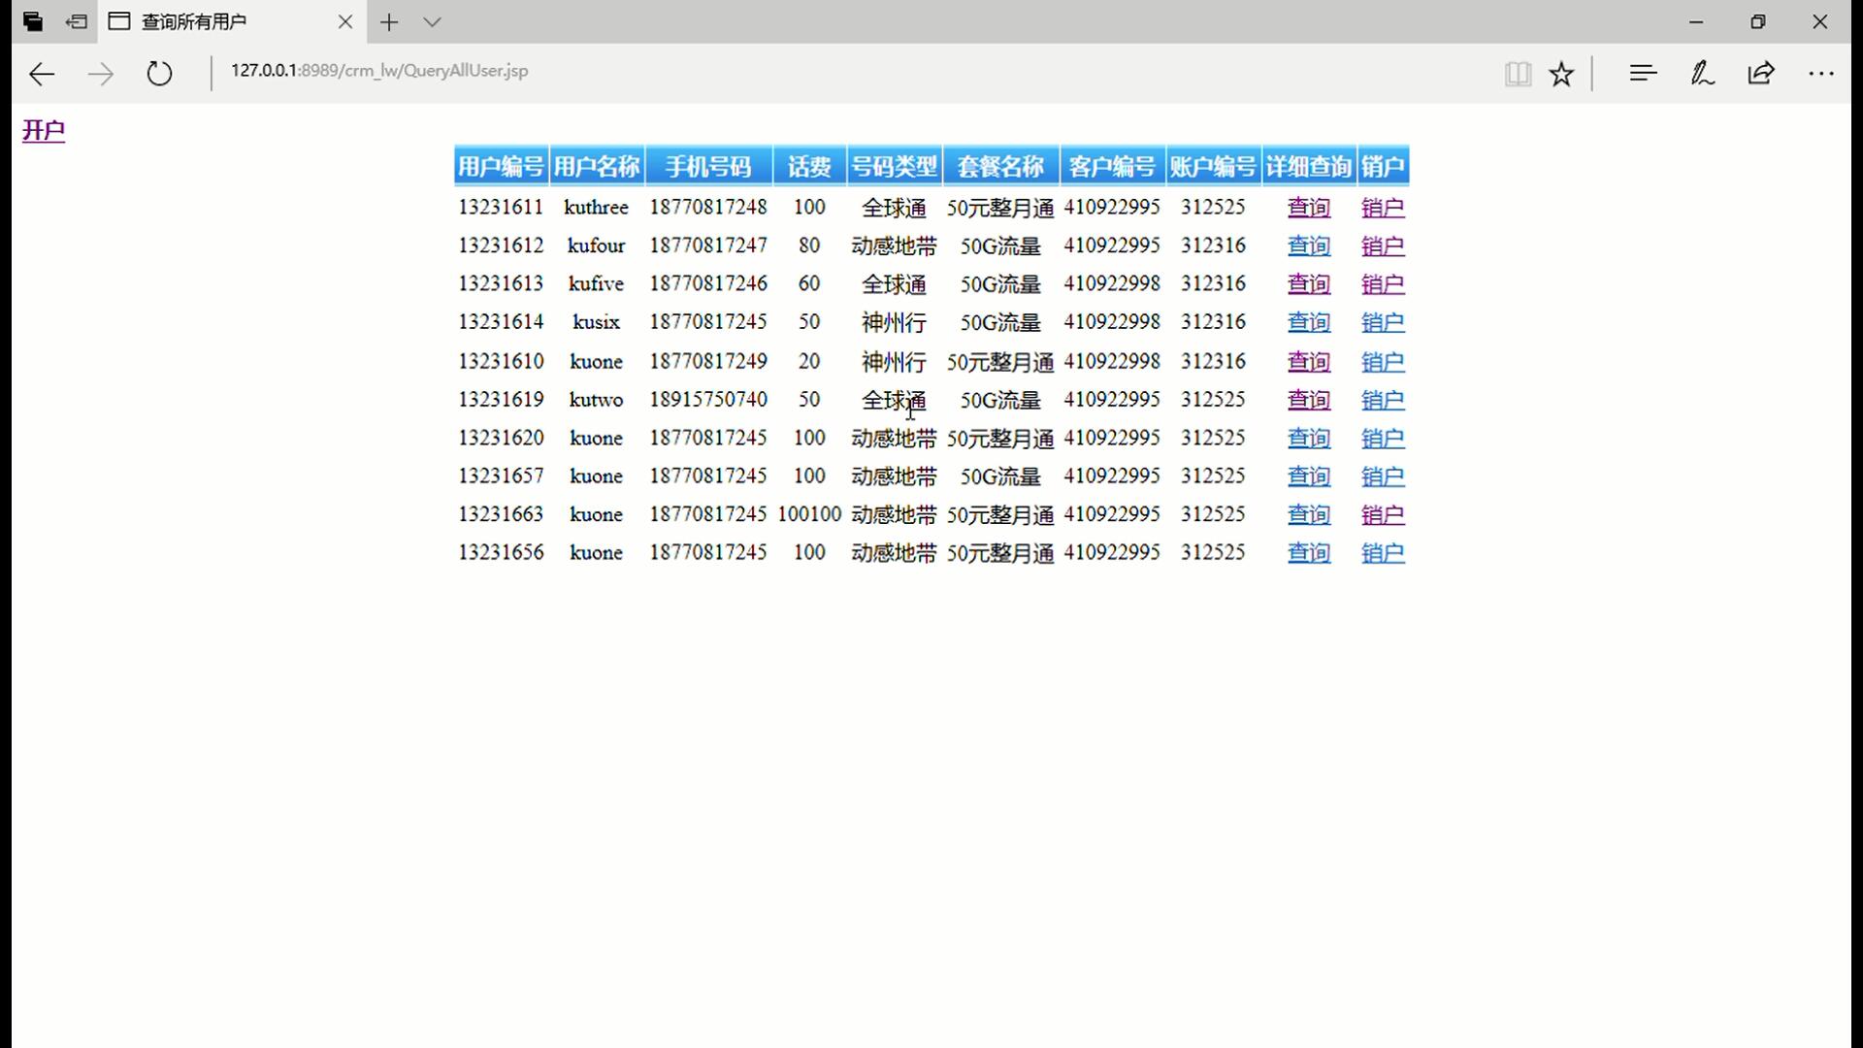Click the 手机号码 column header
Screen dimensions: 1863x1048
click(708, 166)
